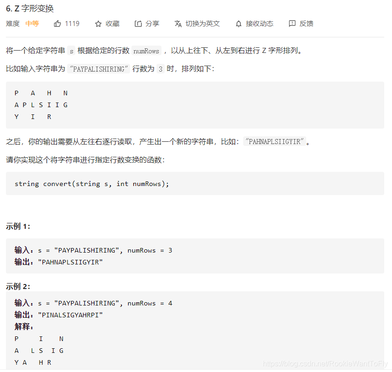Click the sentence 请你实现这个将字符串进行指定行数变换的函数
Viewport: 392px width, 372px height.
click(85, 160)
